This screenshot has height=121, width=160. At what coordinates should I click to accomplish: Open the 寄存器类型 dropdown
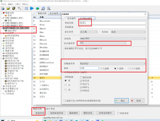coord(103,43)
